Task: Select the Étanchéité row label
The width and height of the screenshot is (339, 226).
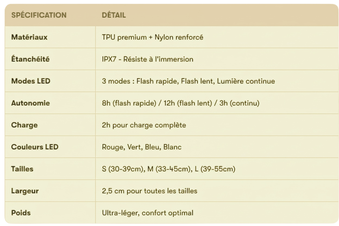Action: [x=30, y=59]
